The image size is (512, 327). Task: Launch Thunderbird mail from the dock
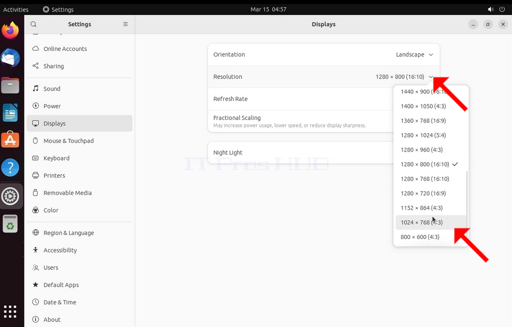[10, 58]
